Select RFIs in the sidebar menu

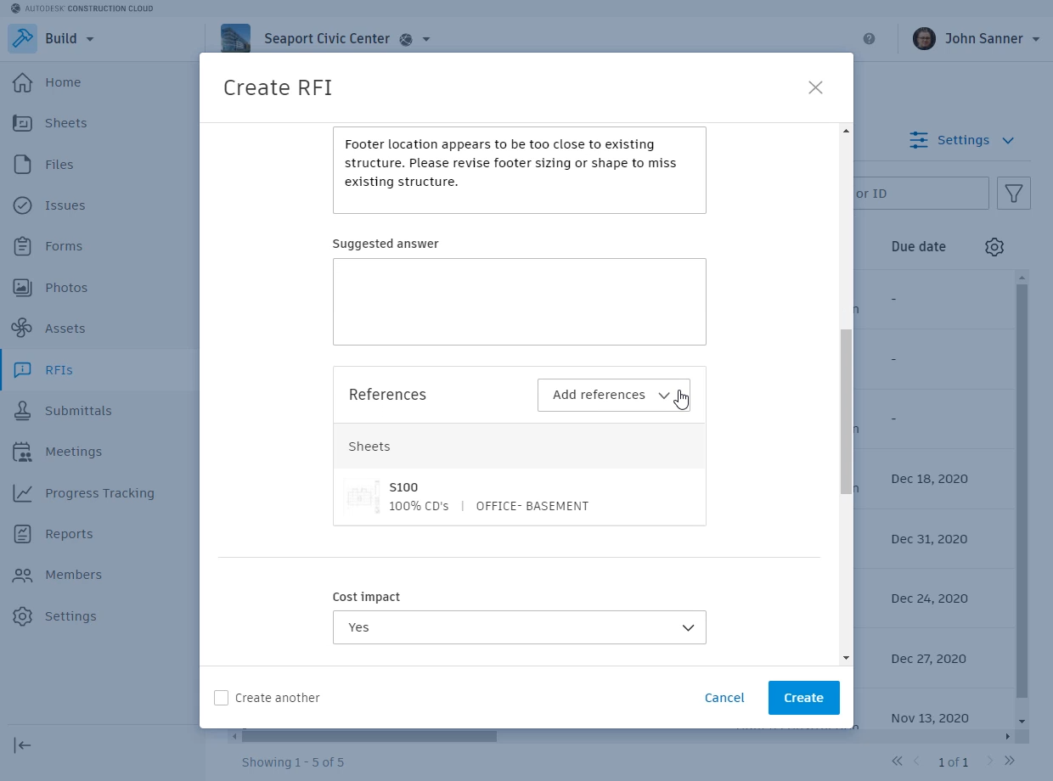[23, 369]
